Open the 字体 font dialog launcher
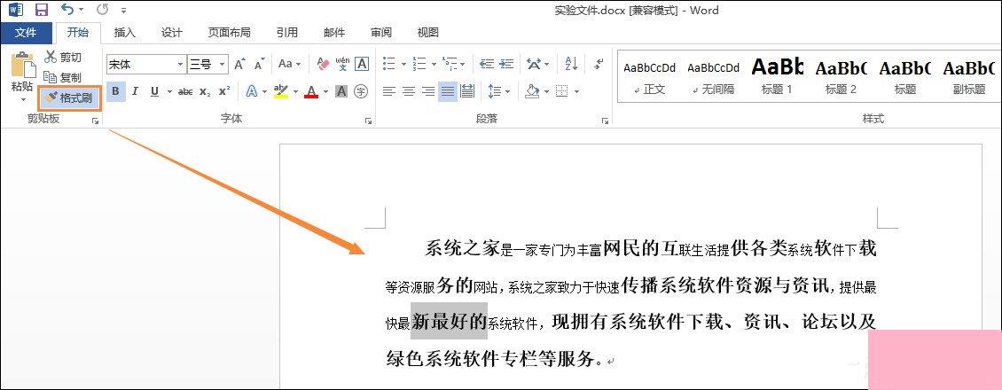The image size is (1002, 390). [x=368, y=121]
